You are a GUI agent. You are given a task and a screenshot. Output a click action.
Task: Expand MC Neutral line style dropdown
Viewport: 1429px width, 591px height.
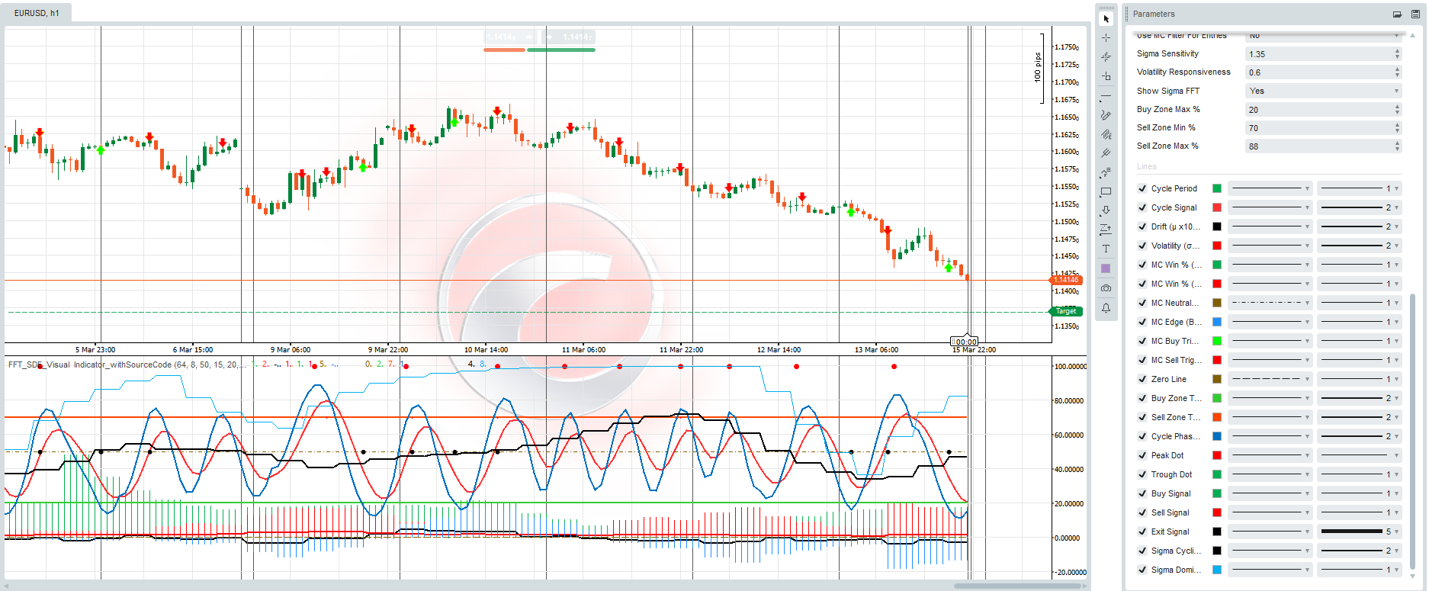(x=1270, y=303)
